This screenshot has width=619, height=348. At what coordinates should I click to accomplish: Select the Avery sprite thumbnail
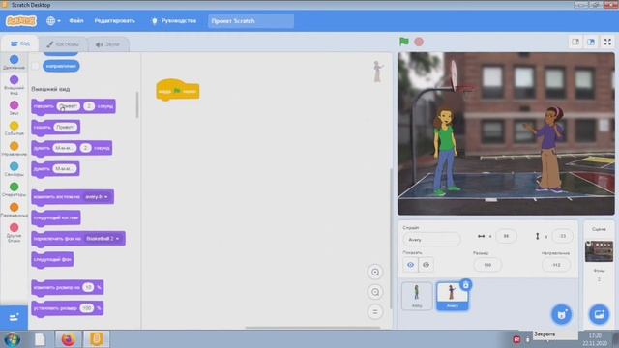(452, 296)
